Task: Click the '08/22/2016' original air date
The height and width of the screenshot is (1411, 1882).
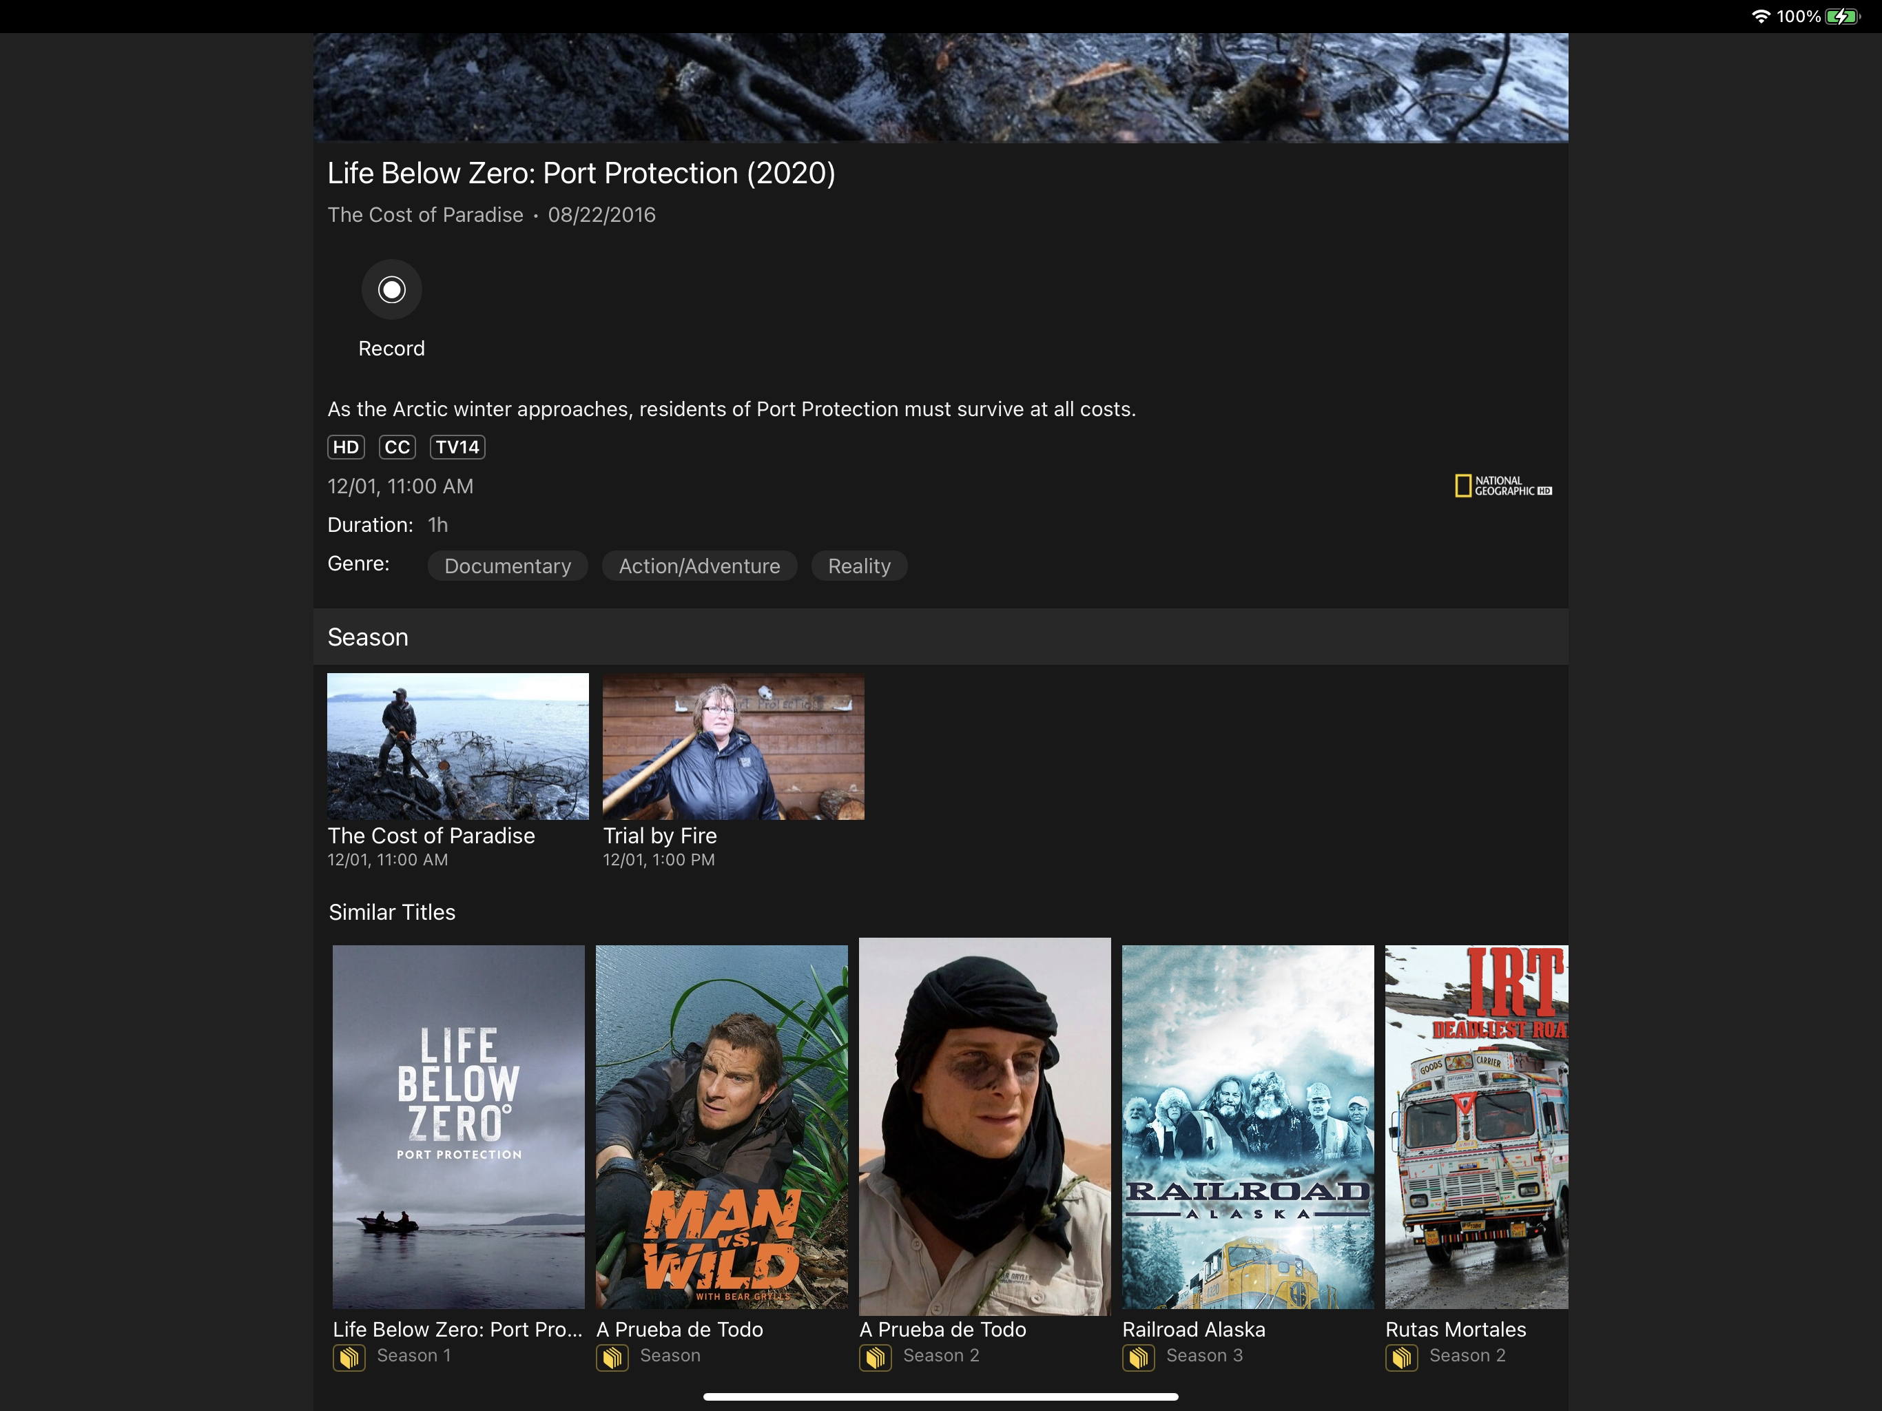Action: click(x=601, y=214)
